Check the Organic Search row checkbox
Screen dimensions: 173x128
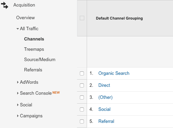[82, 73]
